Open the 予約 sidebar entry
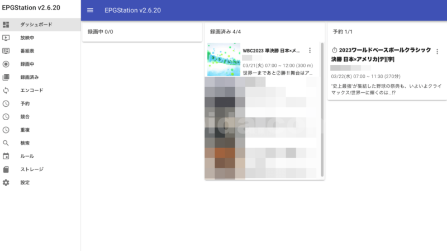Viewport: 447px width, 251px height. [40, 103]
